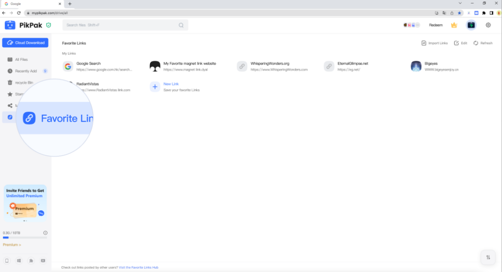Viewport: 502px width, 272px height.
Task: Expand the Premium > upgrade link
Action: pos(12,245)
